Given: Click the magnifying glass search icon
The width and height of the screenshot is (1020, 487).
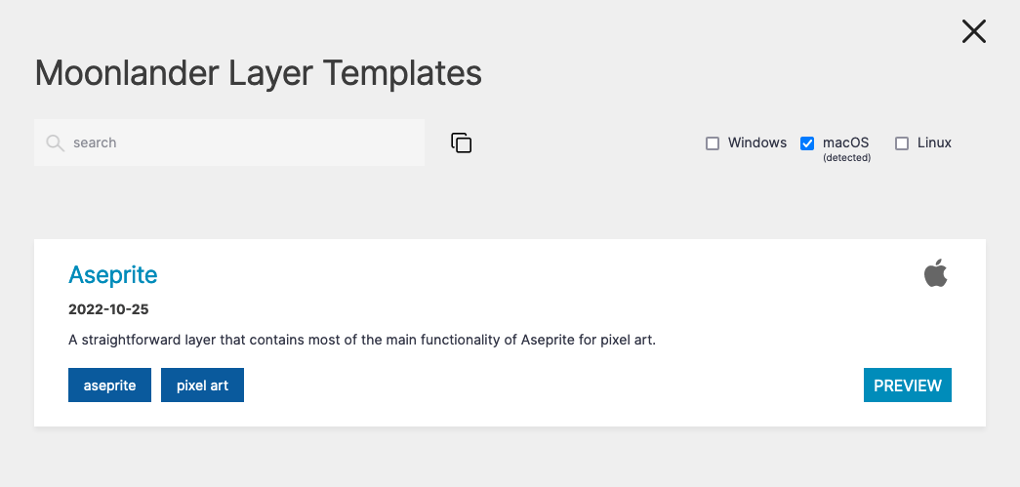Looking at the screenshot, I should pyautogui.click(x=56, y=143).
